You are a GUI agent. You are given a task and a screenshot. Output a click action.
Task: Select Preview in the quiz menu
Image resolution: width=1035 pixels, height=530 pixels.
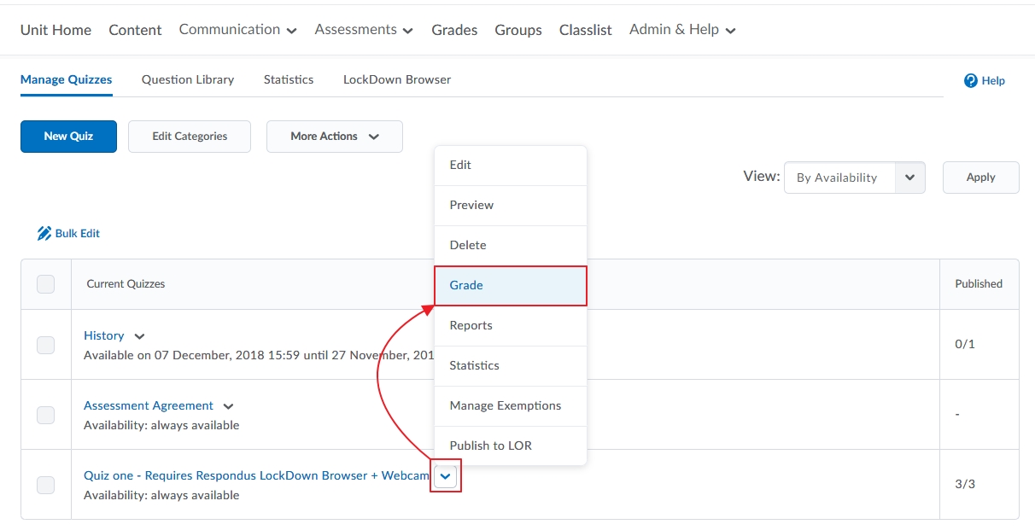tap(511, 205)
